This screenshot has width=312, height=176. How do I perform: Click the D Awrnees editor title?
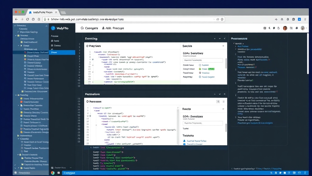94,101
